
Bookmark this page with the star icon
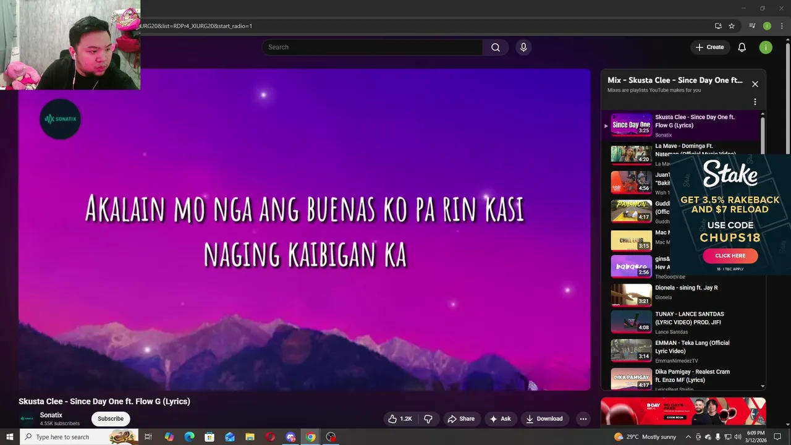click(732, 26)
